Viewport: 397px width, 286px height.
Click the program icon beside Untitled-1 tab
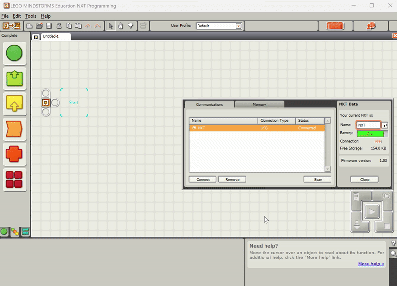[36, 37]
